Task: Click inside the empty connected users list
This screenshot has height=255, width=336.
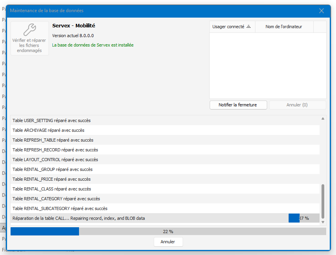Action: pos(268,65)
